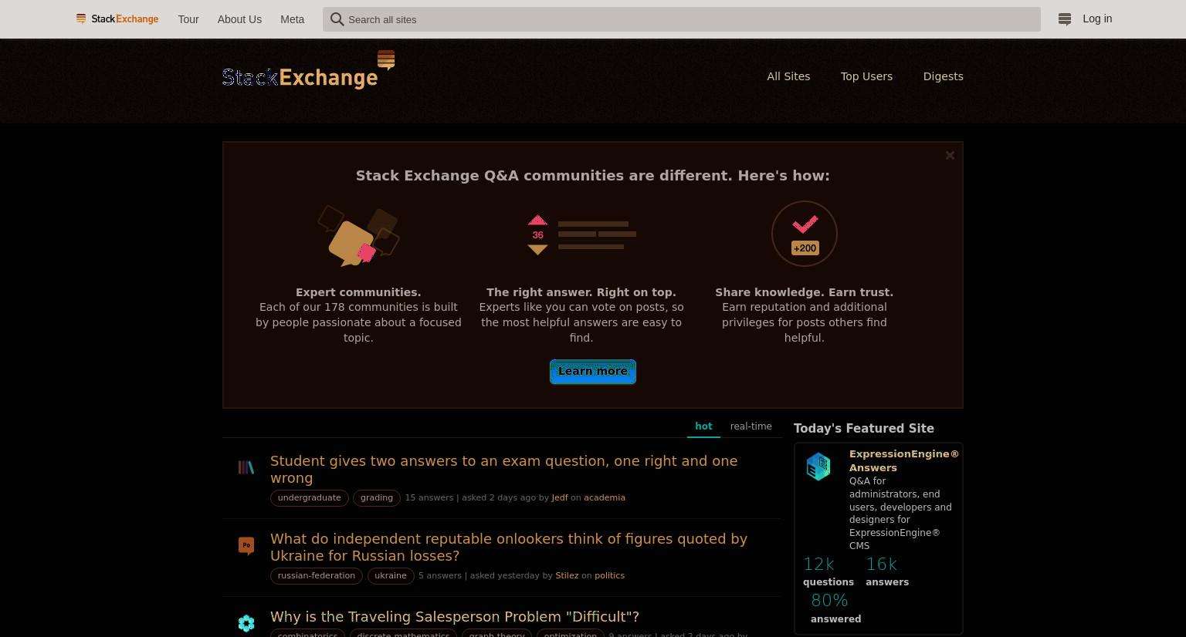The height and width of the screenshot is (637, 1186).
Task: Click the search magnifier icon
Action: pos(337,19)
